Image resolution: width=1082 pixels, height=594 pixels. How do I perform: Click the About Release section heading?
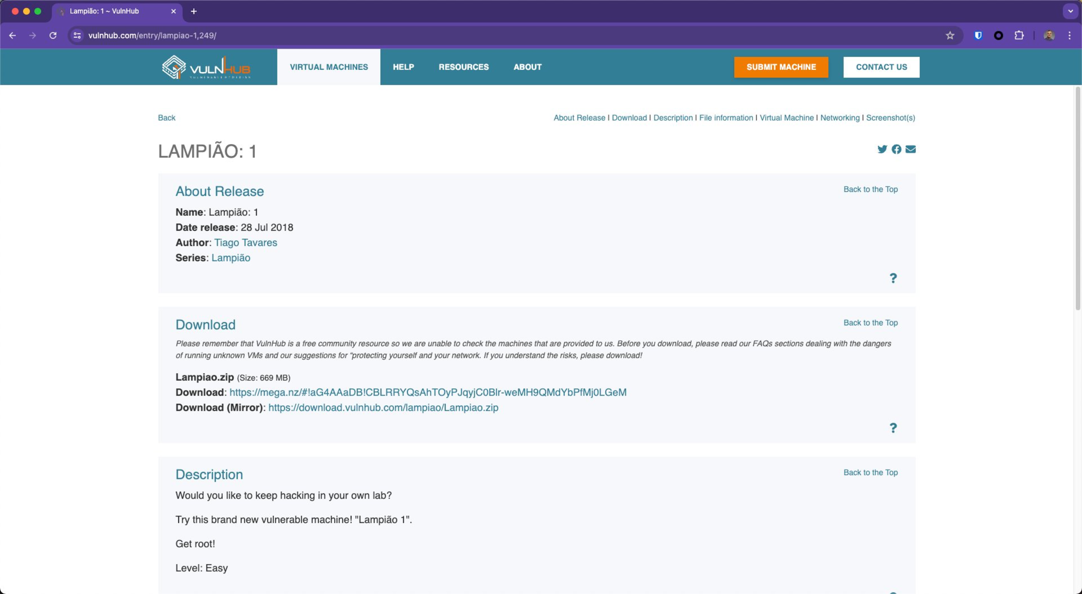(x=219, y=191)
